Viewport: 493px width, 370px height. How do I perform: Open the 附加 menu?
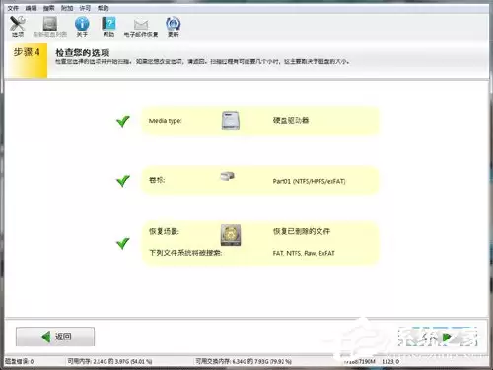pos(67,8)
